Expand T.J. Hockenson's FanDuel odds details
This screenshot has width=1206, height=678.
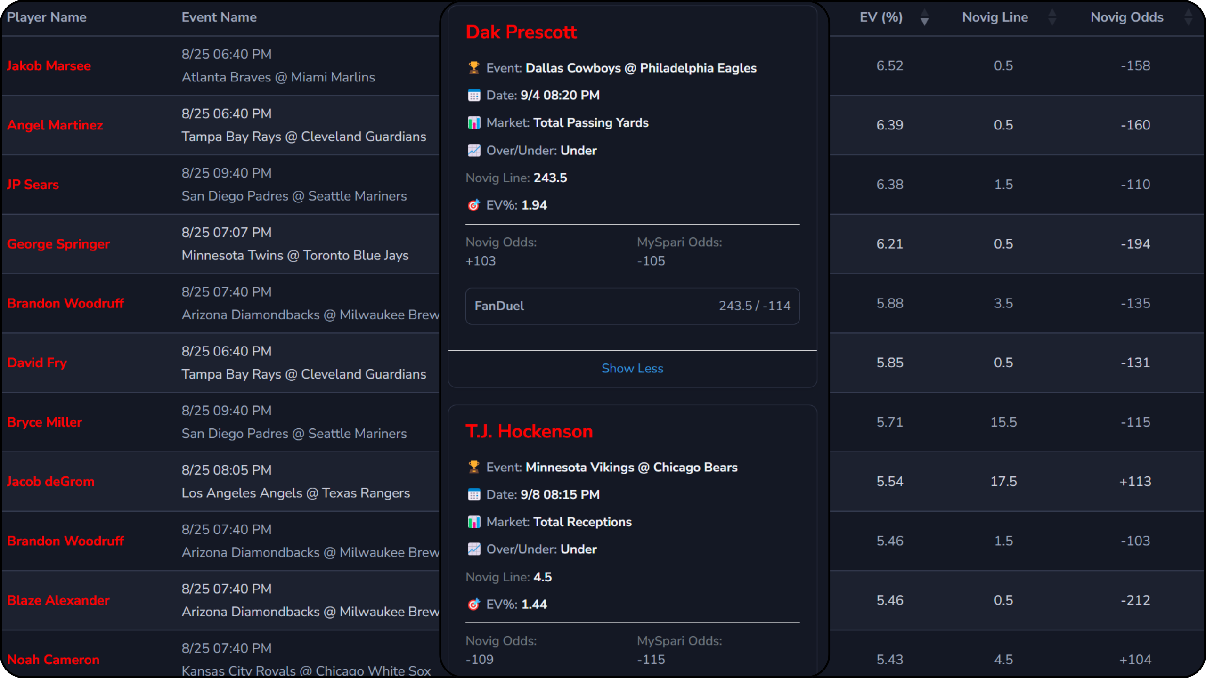[x=632, y=674]
